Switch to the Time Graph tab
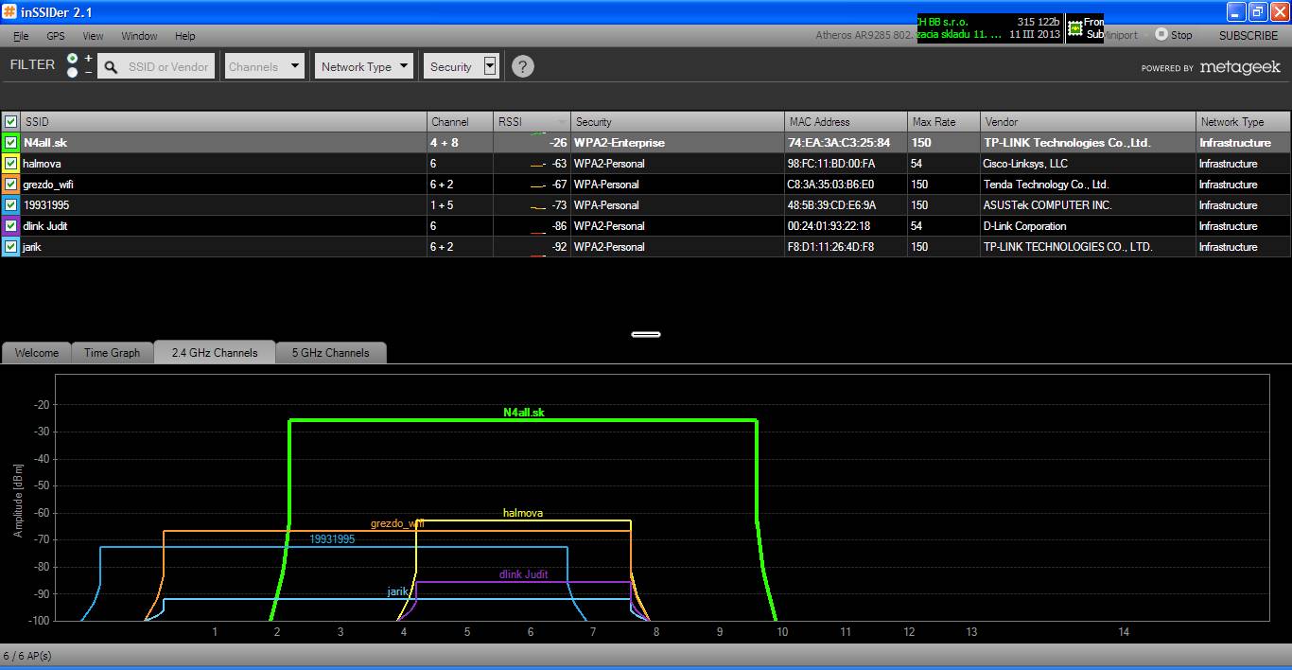The image size is (1292, 670). tap(112, 353)
